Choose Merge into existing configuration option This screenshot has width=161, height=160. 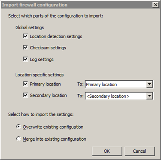click(18, 139)
